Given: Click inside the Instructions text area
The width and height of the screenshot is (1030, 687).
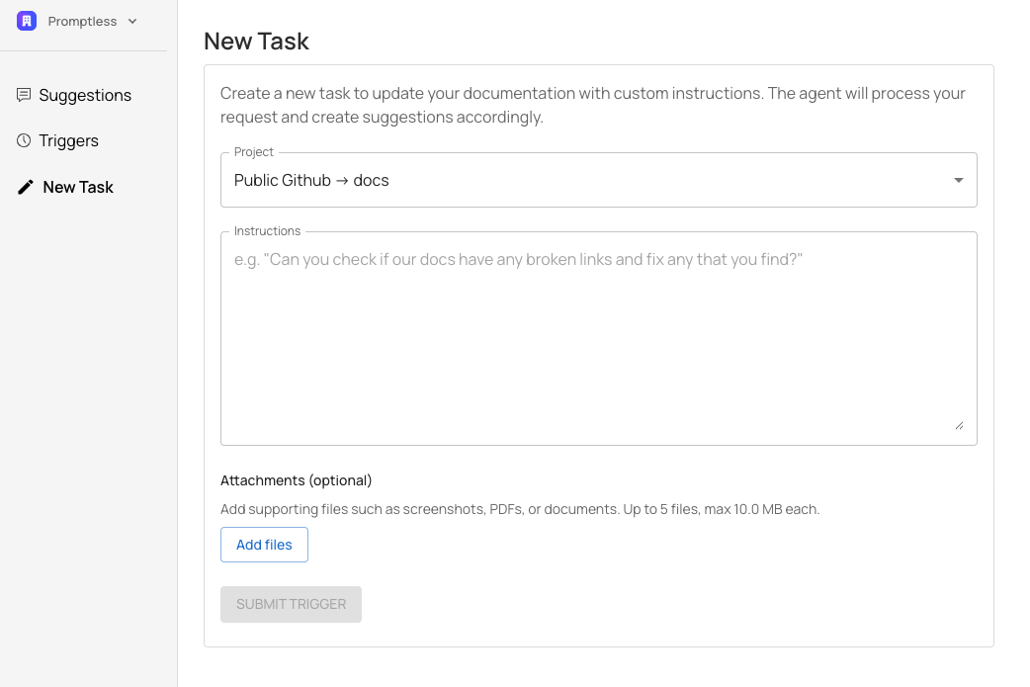Looking at the screenshot, I should point(598,336).
